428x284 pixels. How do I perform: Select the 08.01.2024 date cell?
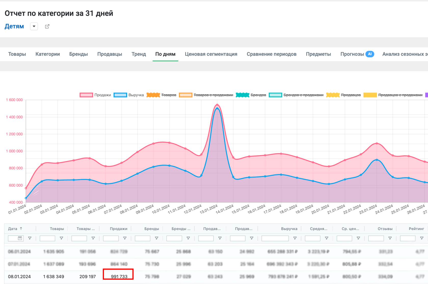coord(19,277)
